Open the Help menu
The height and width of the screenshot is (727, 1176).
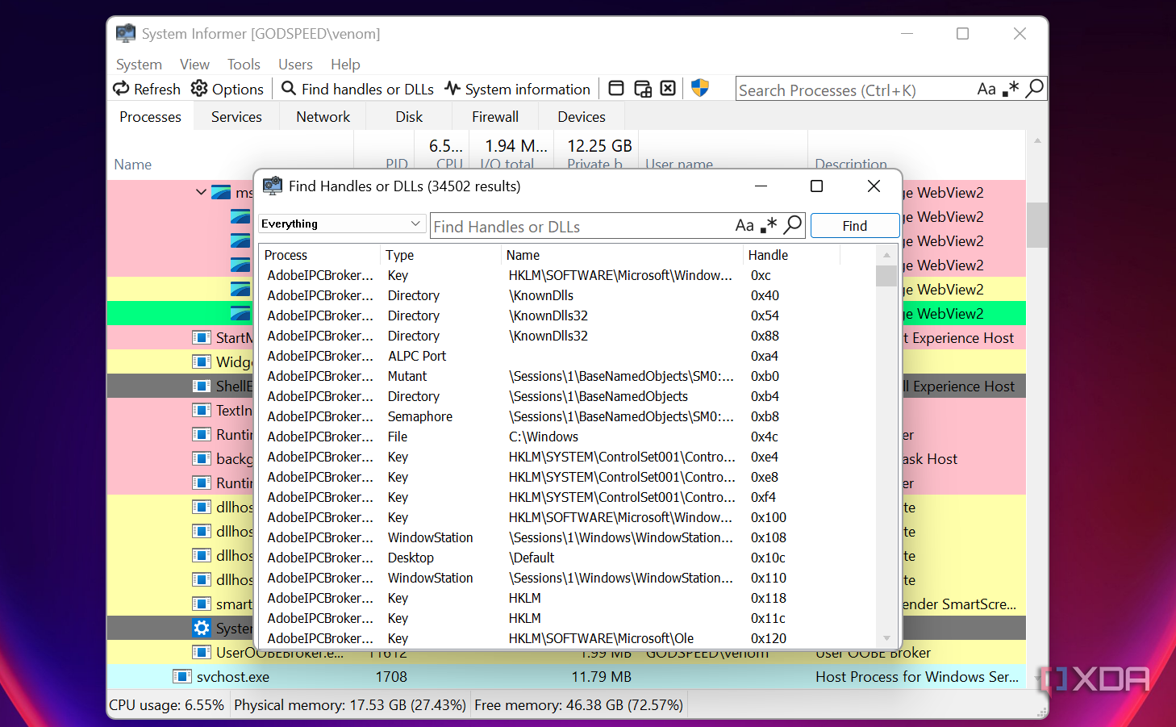(x=345, y=65)
